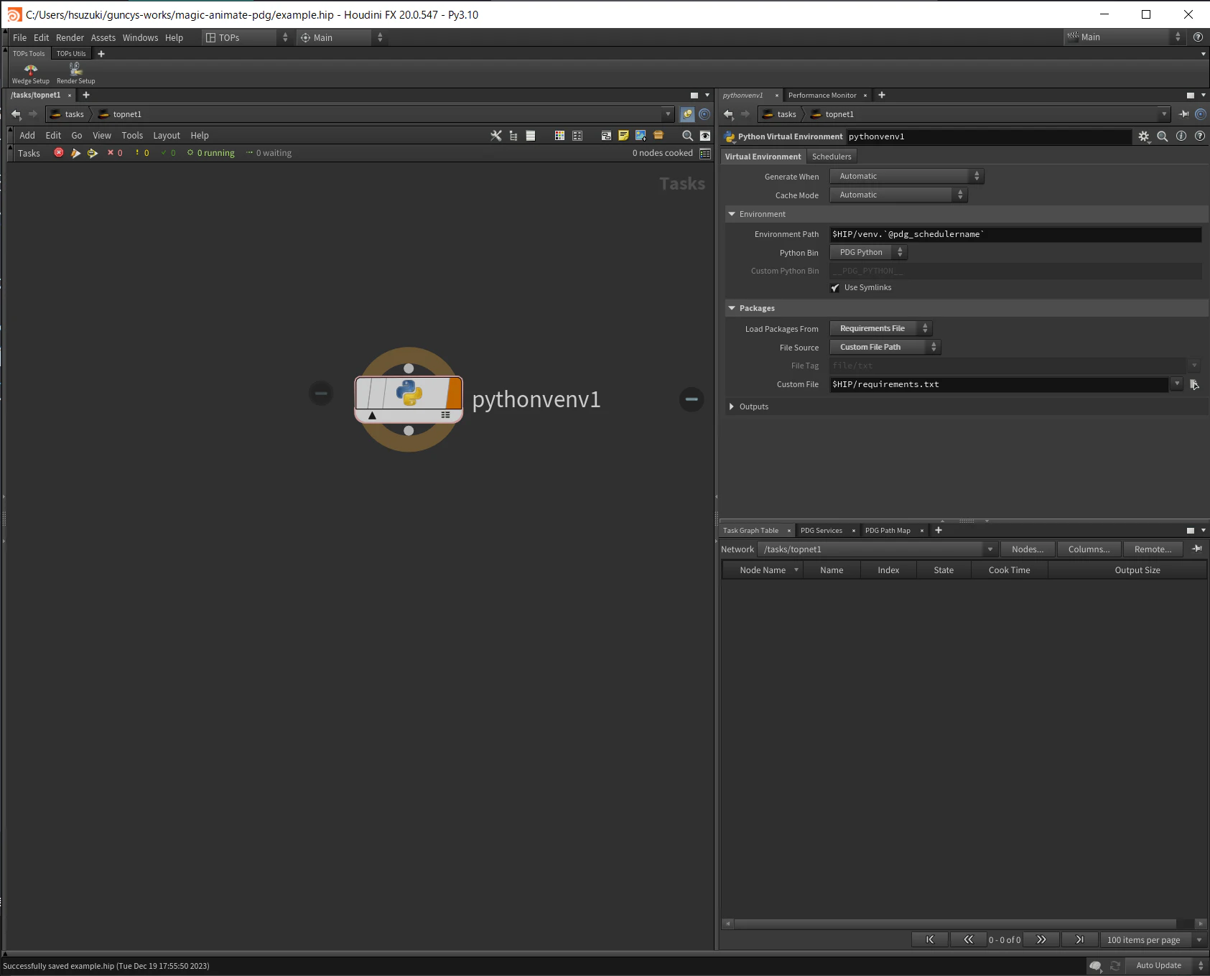1210x976 pixels.
Task: Open Load Packages From dropdown
Action: pyautogui.click(x=881, y=328)
